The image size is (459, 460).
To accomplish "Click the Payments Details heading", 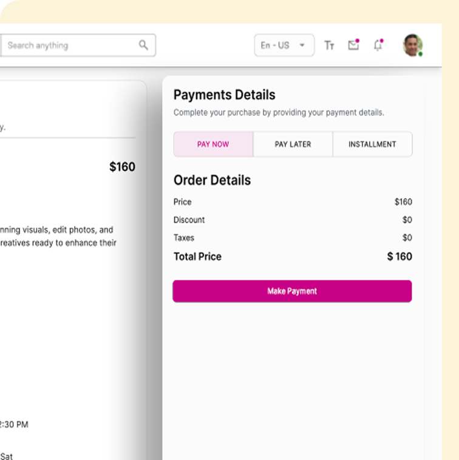I will 224,95.
